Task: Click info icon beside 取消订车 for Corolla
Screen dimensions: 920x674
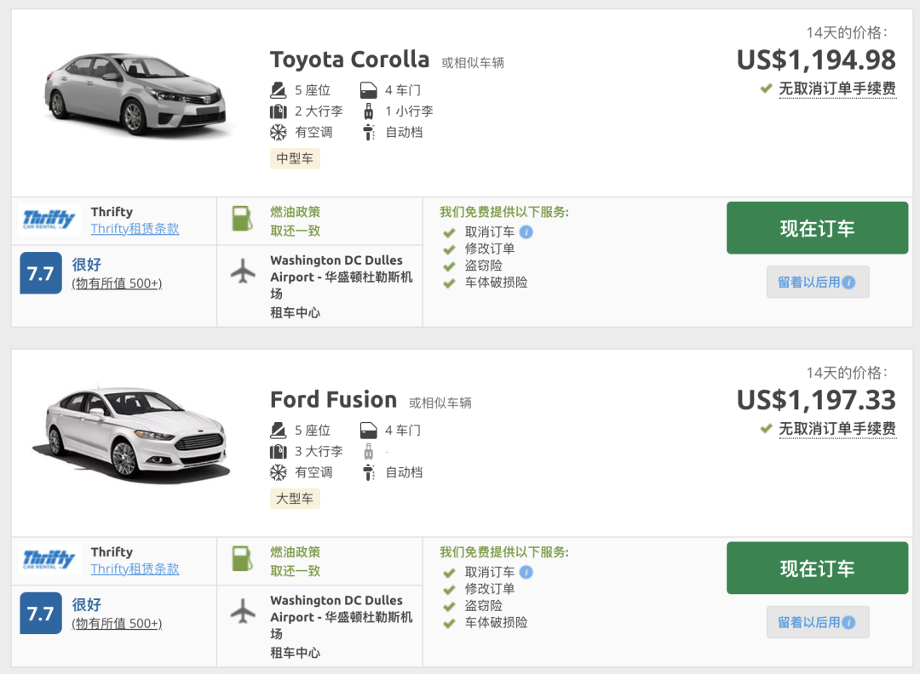Action: [526, 231]
